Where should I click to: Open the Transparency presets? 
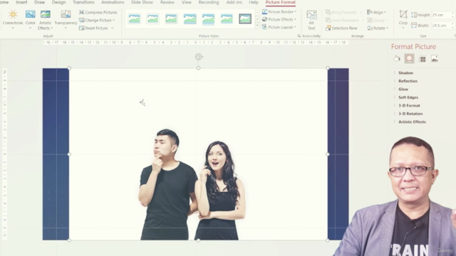click(66, 20)
